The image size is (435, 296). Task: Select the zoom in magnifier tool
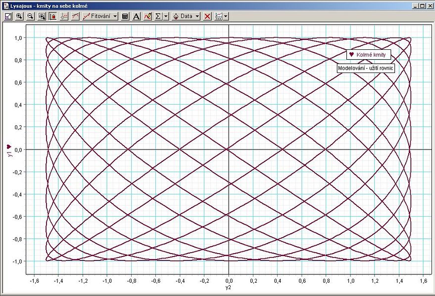[x=19, y=16]
